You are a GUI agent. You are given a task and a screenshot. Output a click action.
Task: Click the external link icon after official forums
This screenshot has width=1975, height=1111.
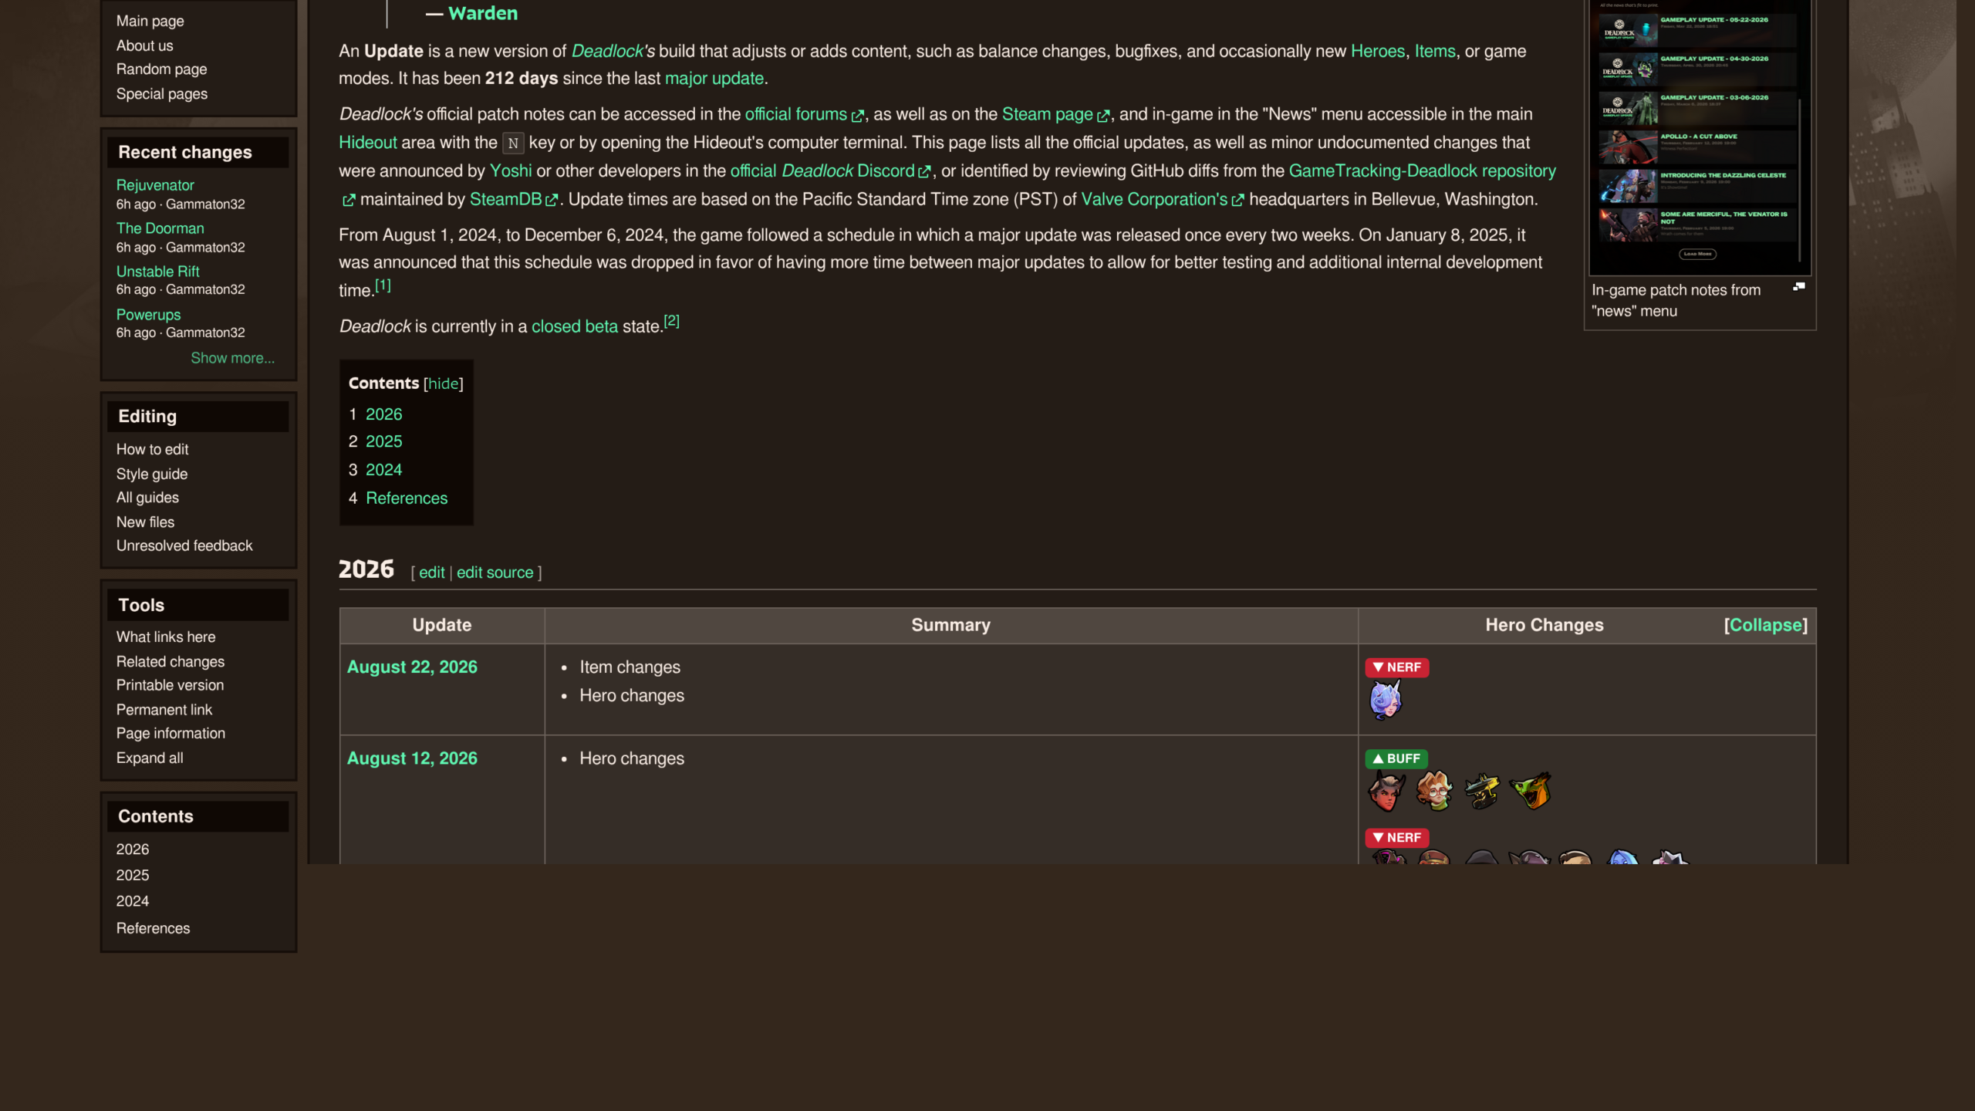pyautogui.click(x=857, y=116)
